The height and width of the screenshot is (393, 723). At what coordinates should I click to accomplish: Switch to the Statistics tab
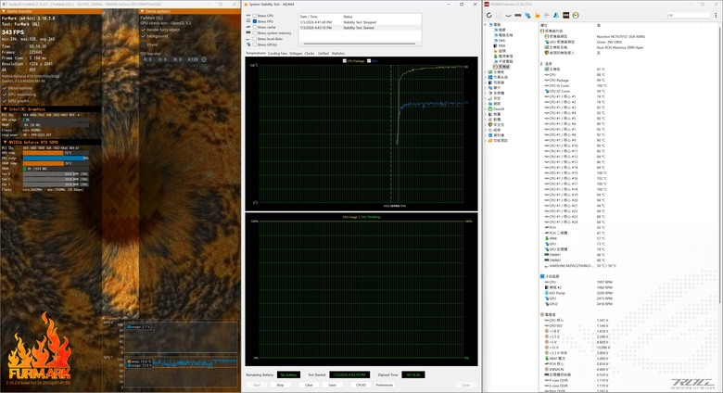pyautogui.click(x=338, y=53)
